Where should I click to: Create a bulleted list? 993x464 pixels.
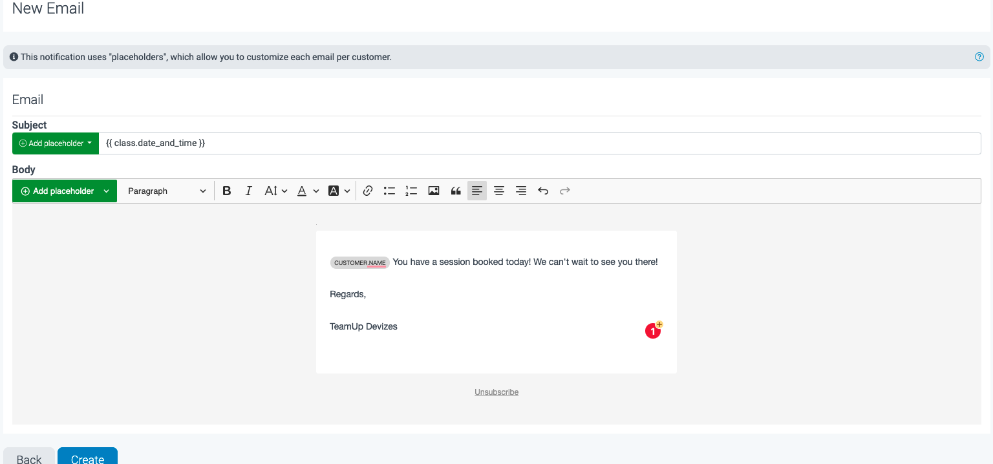coord(389,191)
